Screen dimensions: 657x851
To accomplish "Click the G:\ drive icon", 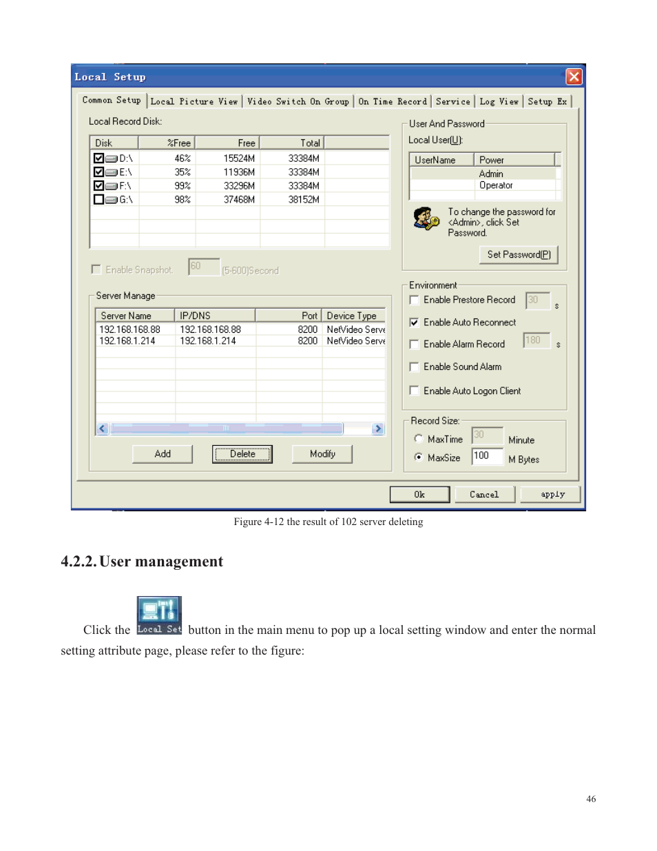I will [112, 200].
